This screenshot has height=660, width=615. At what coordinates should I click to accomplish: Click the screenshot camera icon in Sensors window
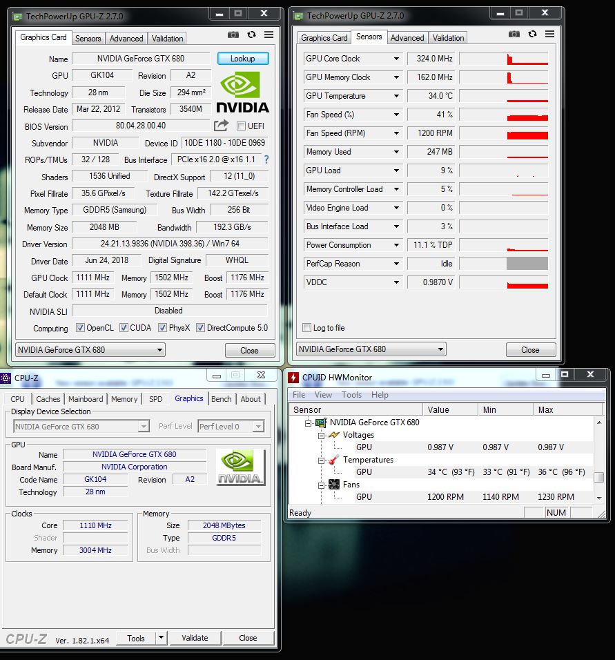514,34
